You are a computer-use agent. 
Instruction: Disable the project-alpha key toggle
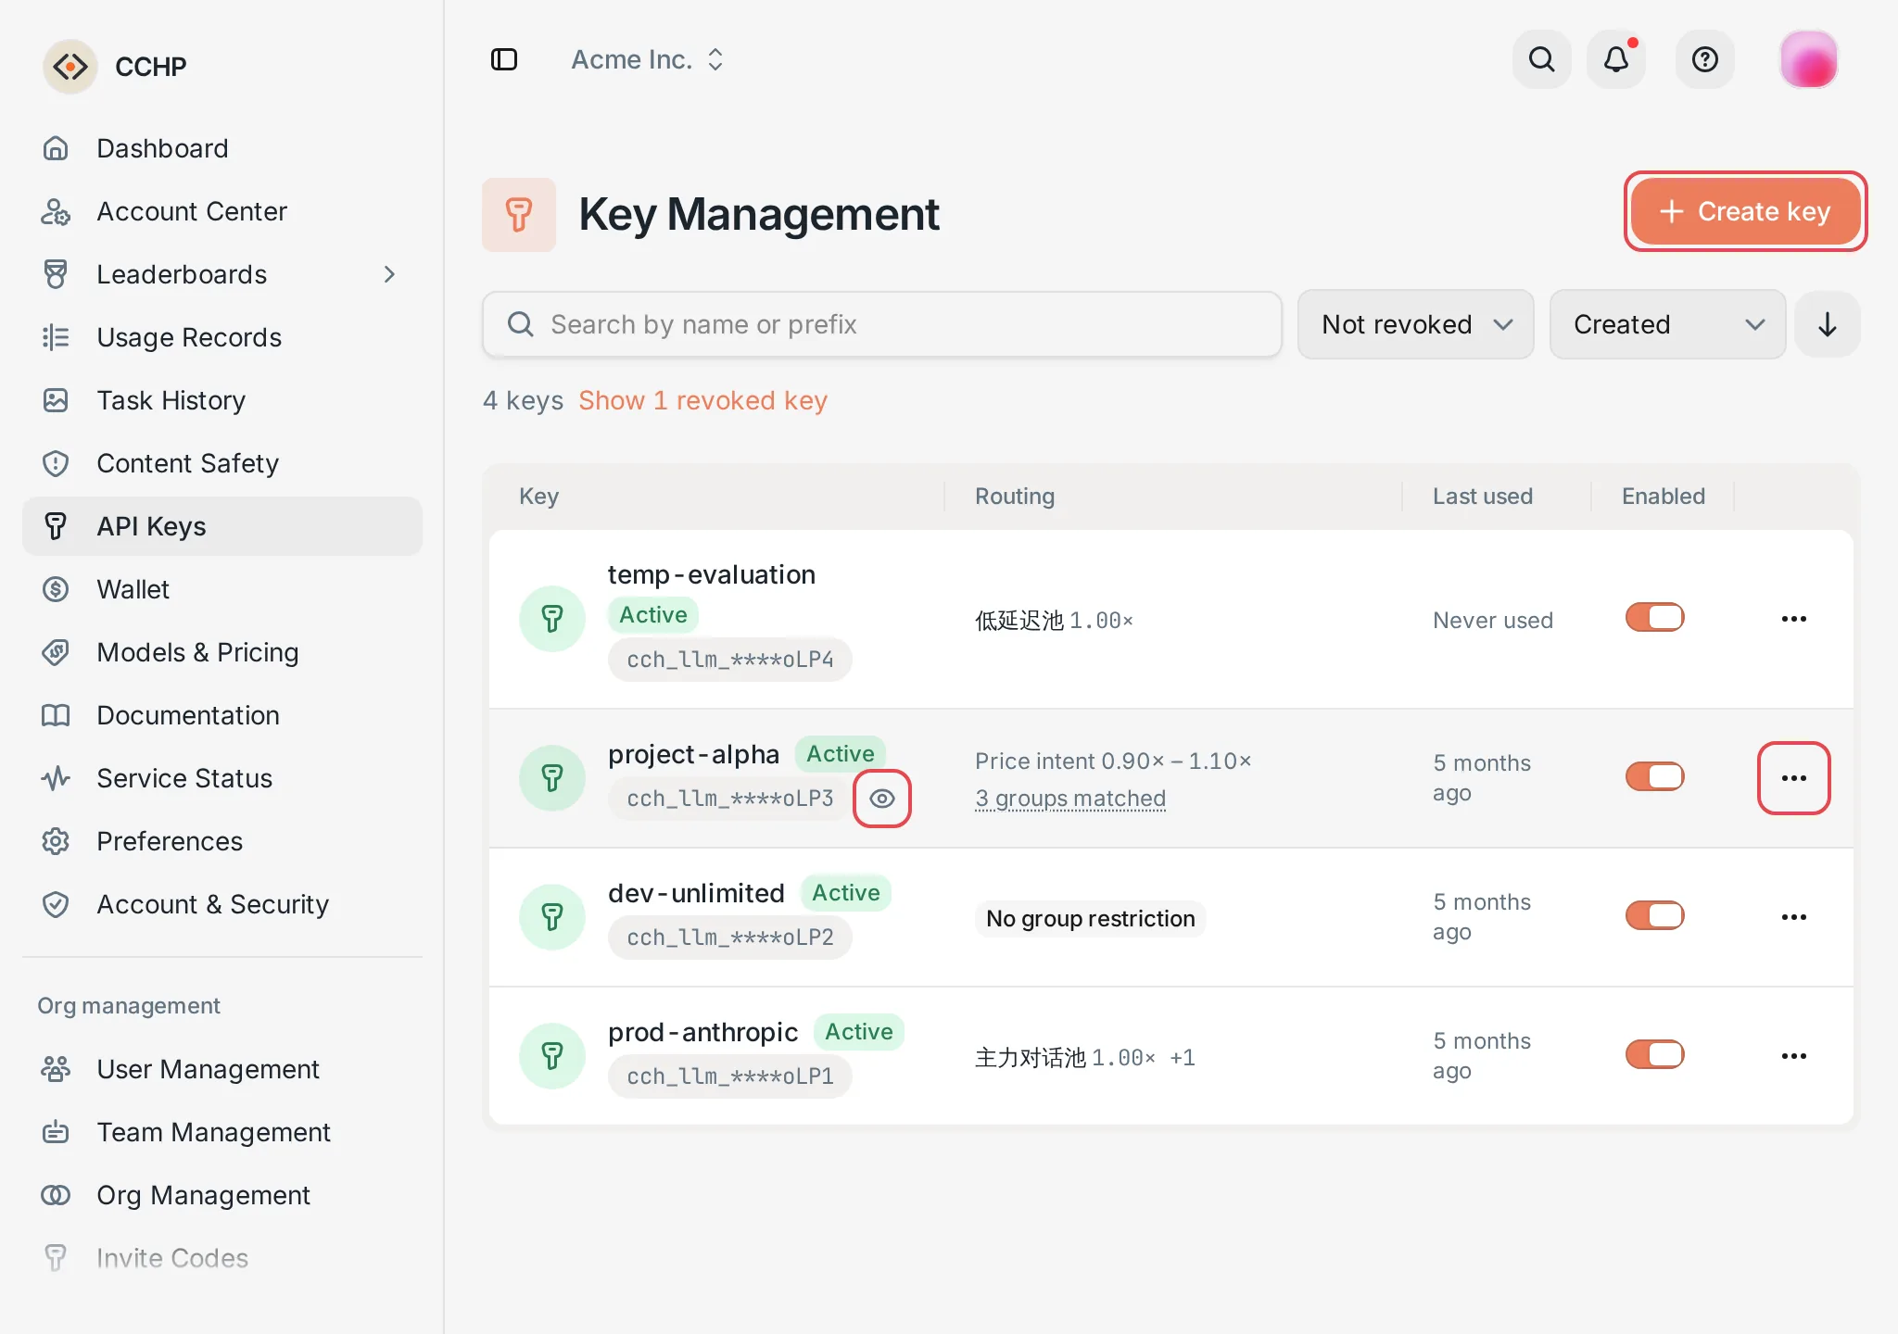click(x=1655, y=777)
